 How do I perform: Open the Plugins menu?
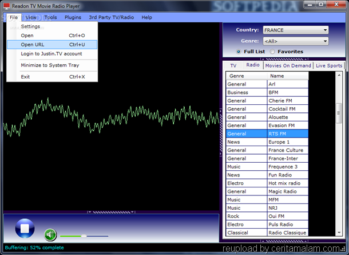(x=73, y=18)
